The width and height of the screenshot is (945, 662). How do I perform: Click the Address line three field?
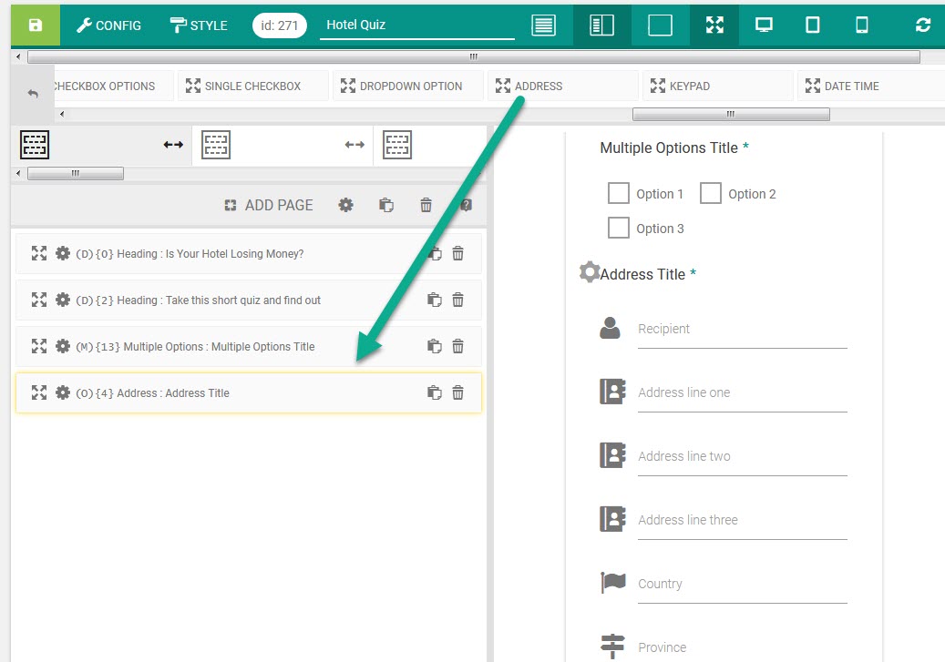tap(743, 521)
